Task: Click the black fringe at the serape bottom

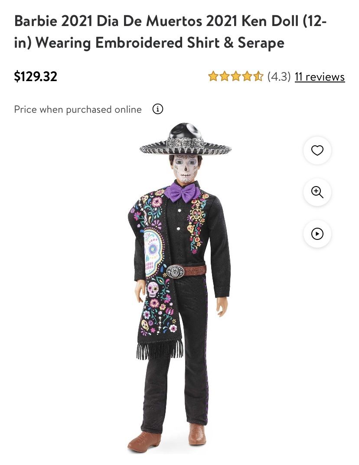Action: pos(160,349)
